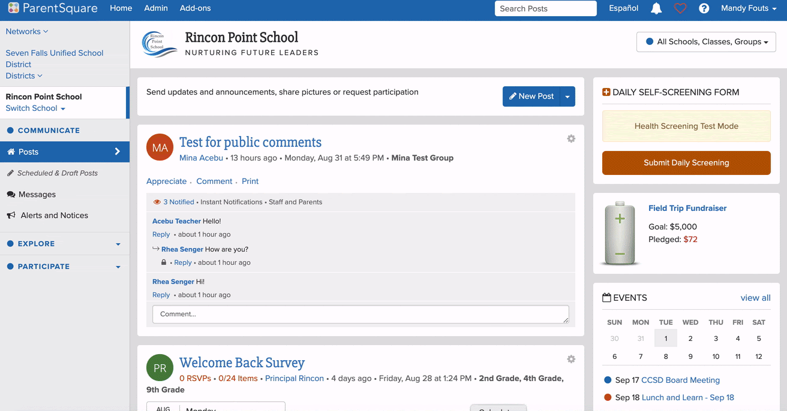Open gear settings on Test for public comments

571,138
